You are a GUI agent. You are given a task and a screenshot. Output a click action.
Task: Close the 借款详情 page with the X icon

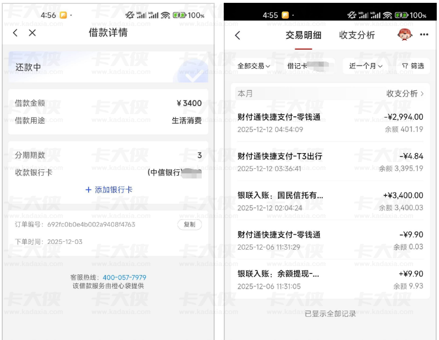point(32,33)
